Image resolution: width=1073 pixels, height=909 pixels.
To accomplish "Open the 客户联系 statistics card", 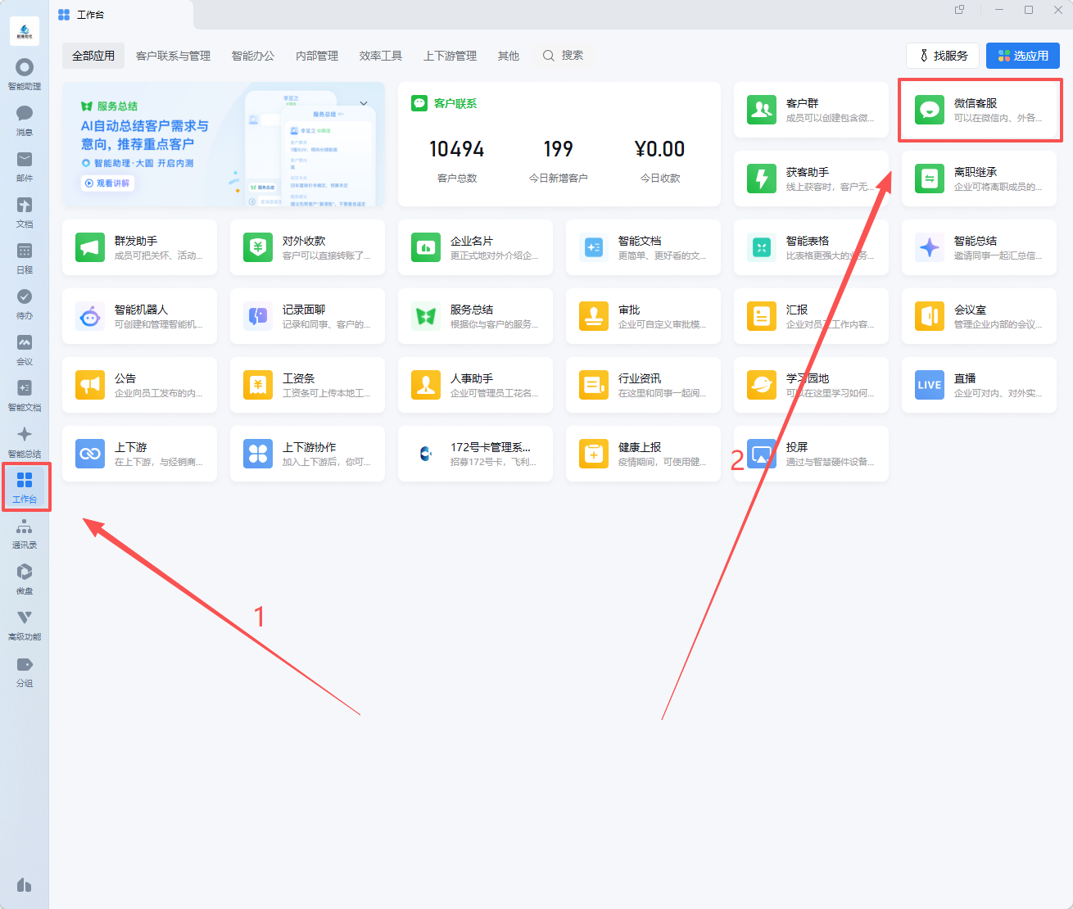I will pyautogui.click(x=559, y=144).
